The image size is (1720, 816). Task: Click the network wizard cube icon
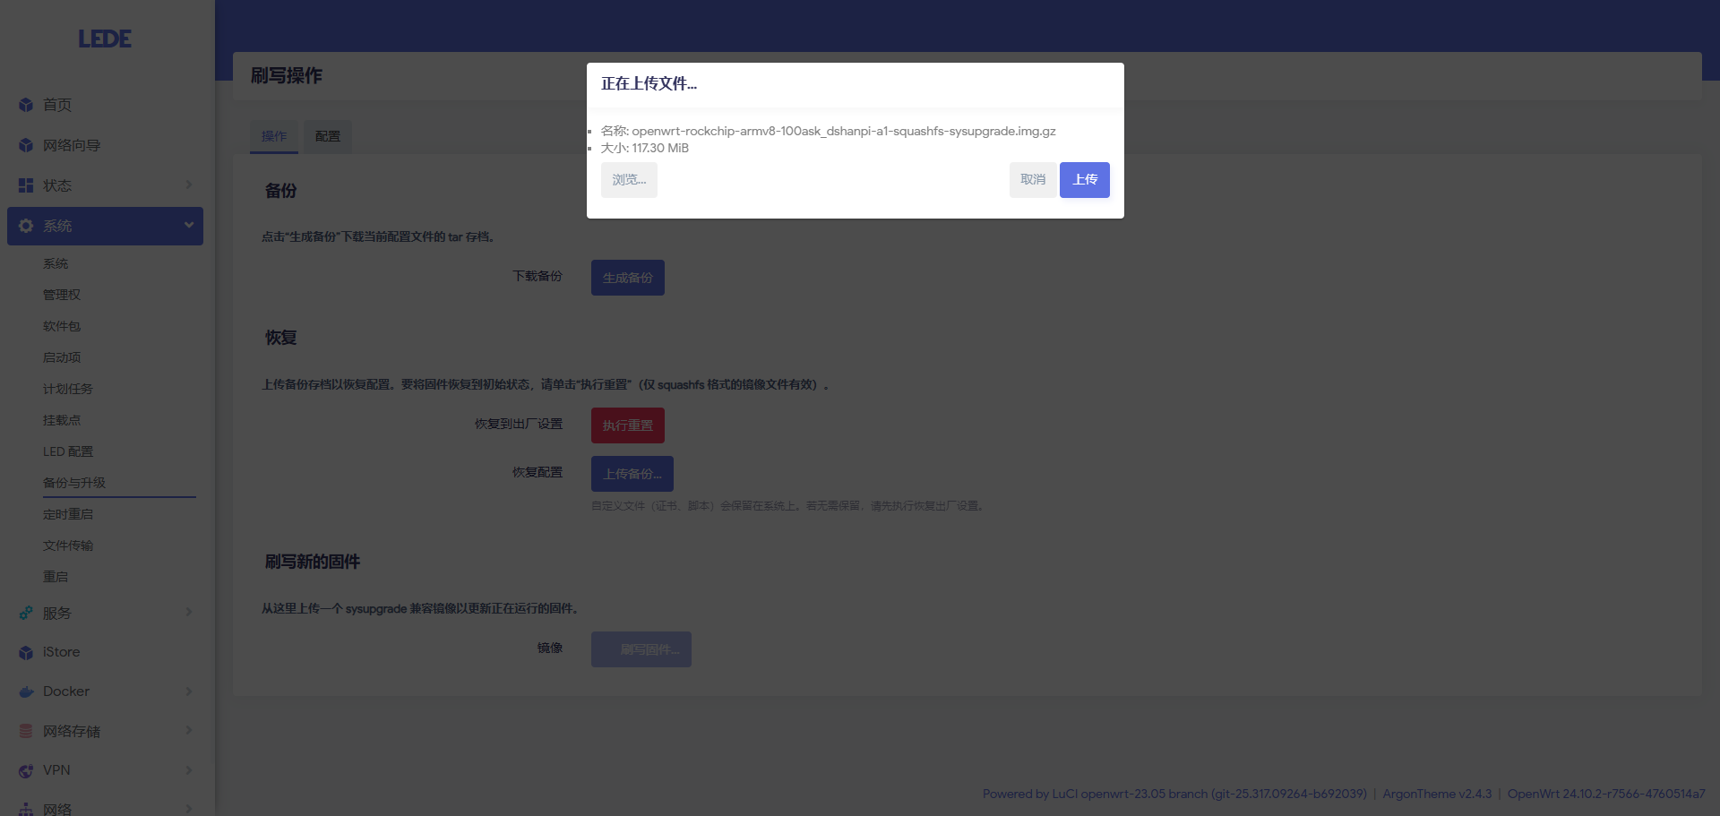(x=26, y=145)
